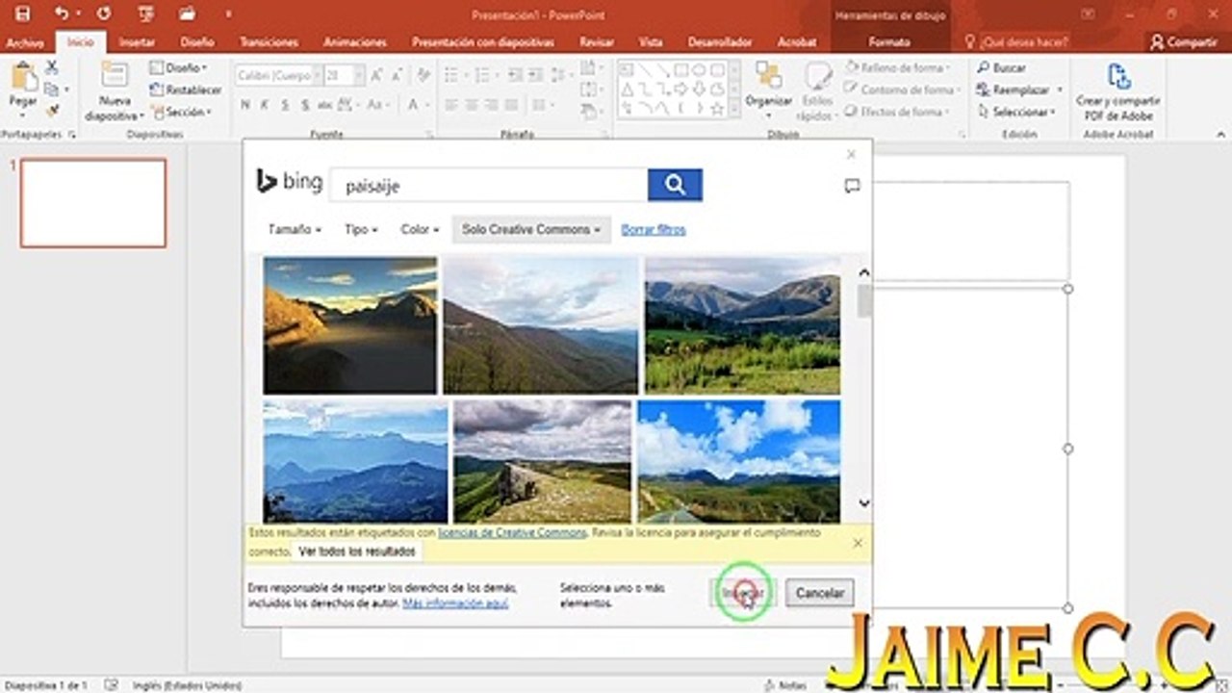The width and height of the screenshot is (1232, 693).
Task: Click the scroll down arrow of image results
Action: click(864, 503)
